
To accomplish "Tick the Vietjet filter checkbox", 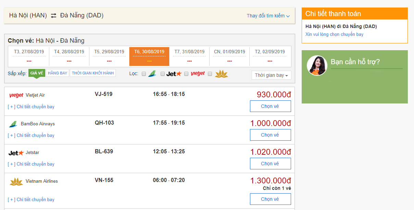I will pyautogui.click(x=186, y=74).
